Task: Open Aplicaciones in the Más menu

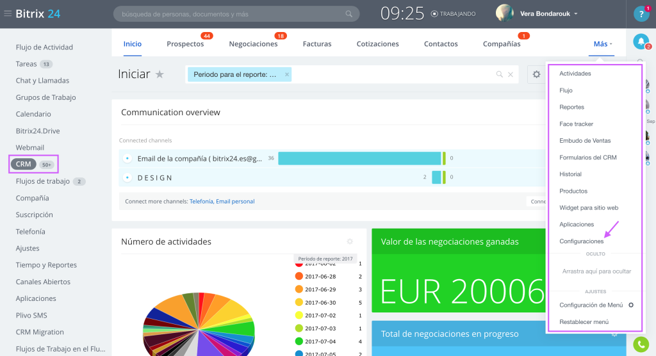Action: click(577, 224)
